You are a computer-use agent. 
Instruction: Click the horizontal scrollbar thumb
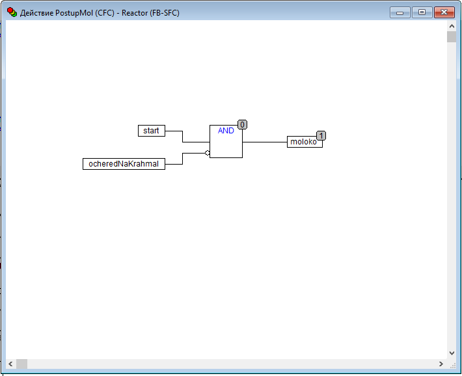coord(21,364)
